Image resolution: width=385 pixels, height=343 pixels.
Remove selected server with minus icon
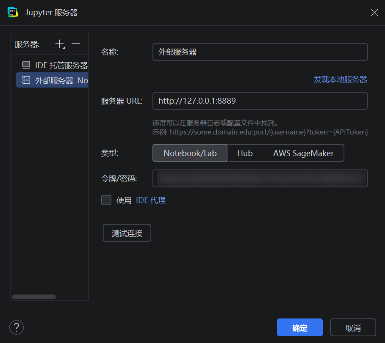click(76, 44)
